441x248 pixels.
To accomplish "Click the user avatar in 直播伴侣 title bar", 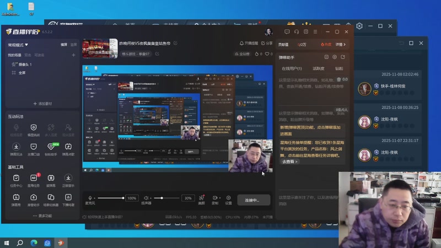I will (268, 32).
